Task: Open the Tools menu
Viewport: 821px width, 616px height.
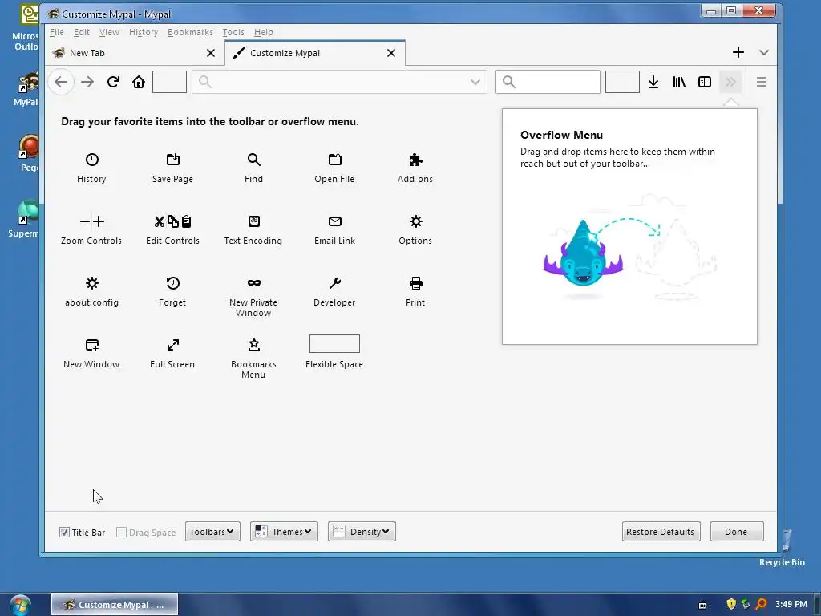Action: pos(233,32)
